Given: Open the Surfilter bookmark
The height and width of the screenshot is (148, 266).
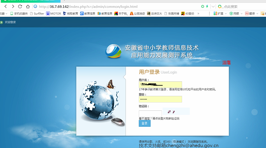Looking at the screenshot, I should (x=37, y=13).
